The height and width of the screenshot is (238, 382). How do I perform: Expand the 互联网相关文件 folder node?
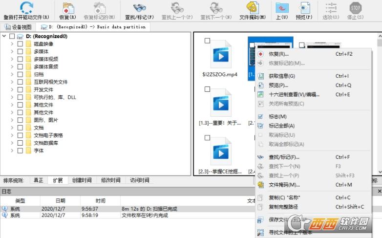[x=12, y=82]
